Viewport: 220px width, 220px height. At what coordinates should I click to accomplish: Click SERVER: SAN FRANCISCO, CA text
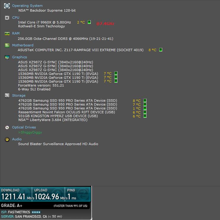point(31,216)
